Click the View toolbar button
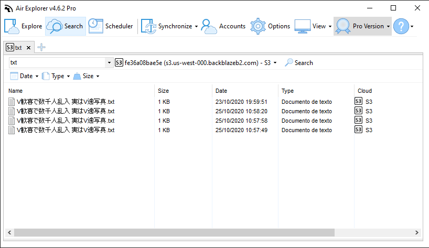Viewport: 429px width, 248px height. (310, 26)
